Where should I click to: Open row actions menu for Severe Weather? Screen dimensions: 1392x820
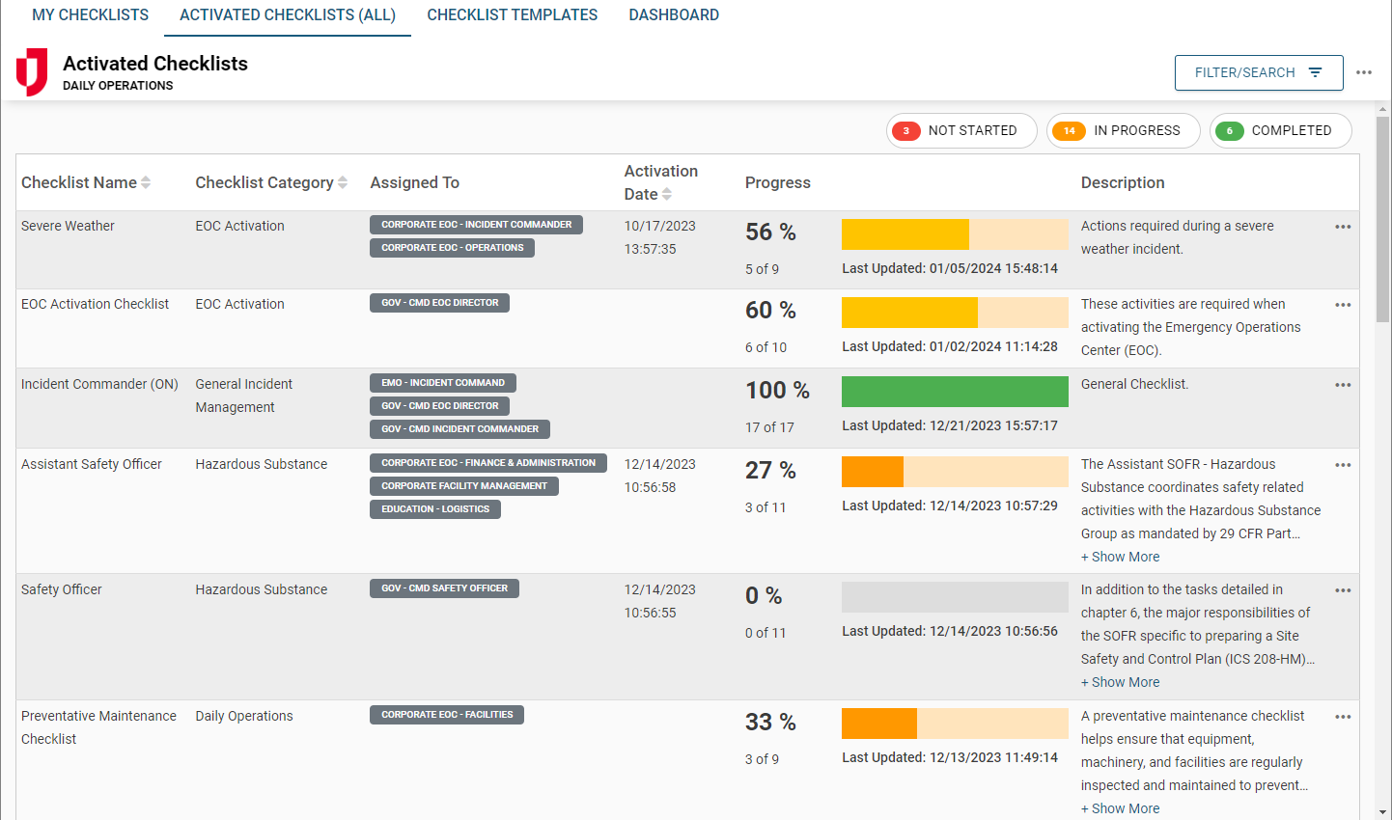pos(1342,227)
